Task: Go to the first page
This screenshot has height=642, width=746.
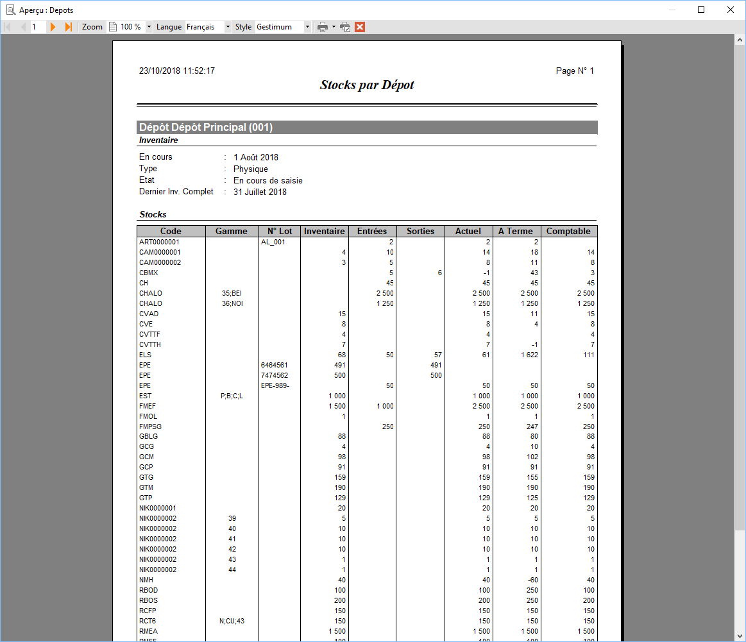Action: [x=8, y=27]
